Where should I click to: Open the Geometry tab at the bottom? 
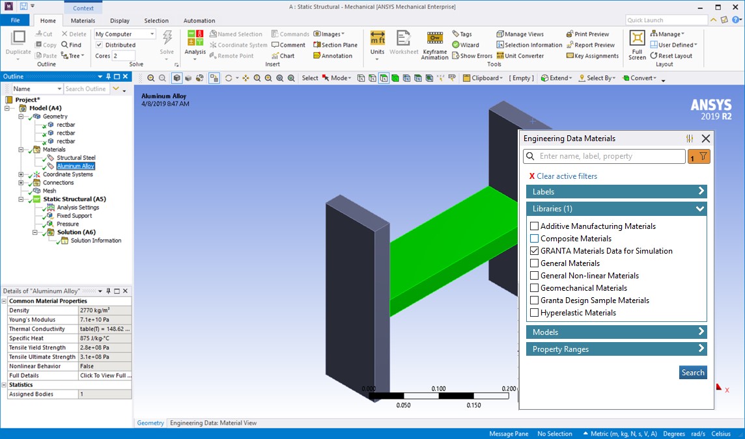coord(150,423)
